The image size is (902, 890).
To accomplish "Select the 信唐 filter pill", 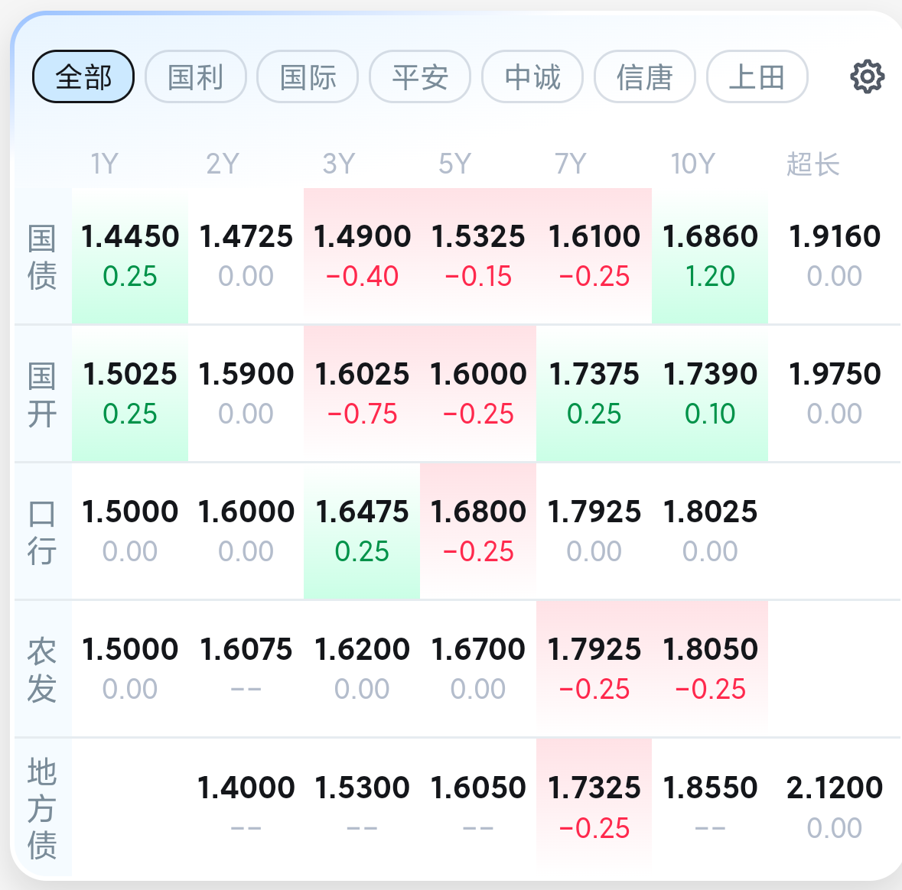I will tap(645, 76).
